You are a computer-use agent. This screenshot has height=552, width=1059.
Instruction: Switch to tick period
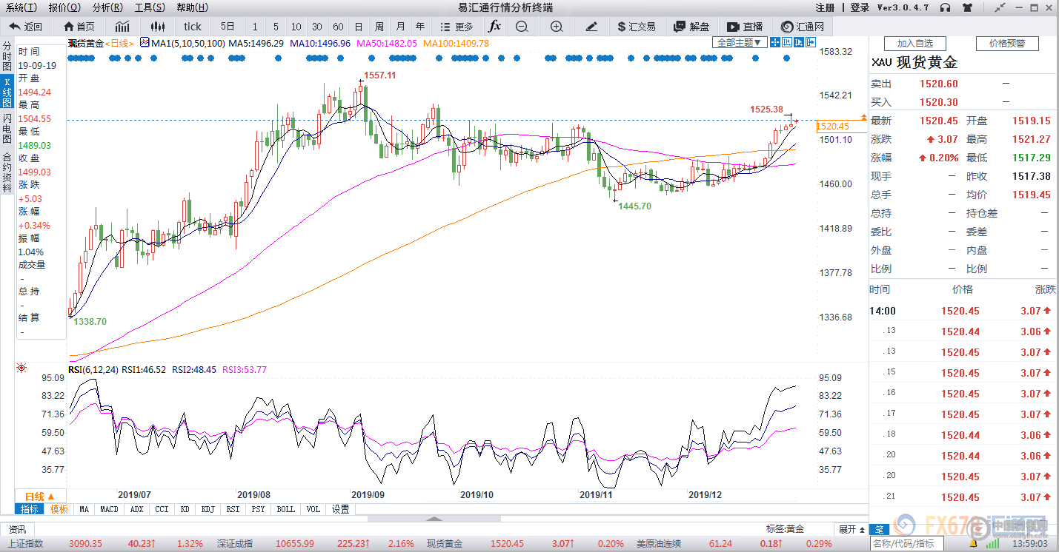click(x=193, y=26)
